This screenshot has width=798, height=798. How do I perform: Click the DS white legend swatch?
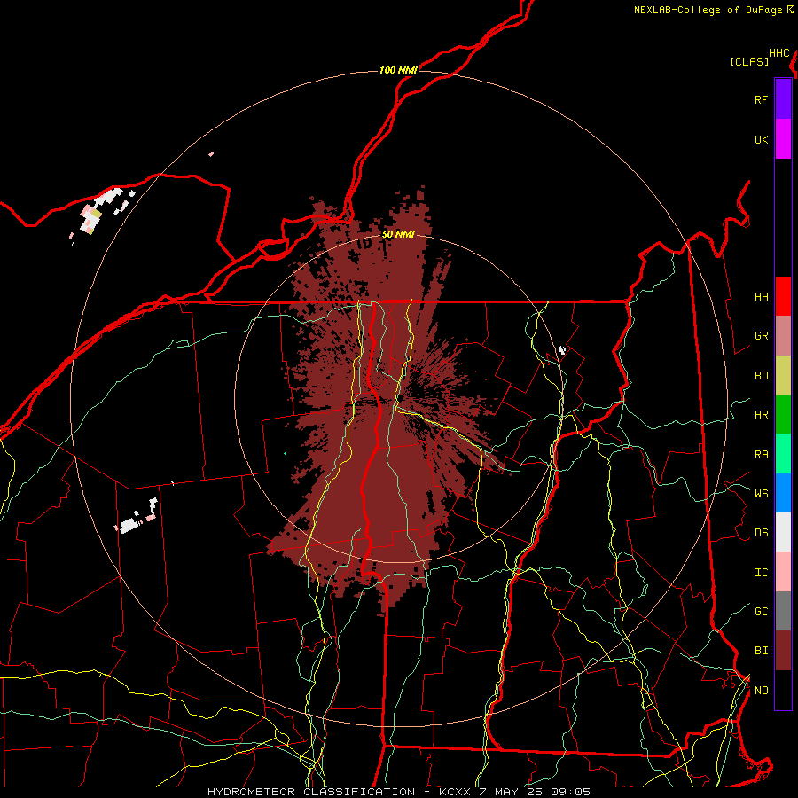[x=783, y=532]
